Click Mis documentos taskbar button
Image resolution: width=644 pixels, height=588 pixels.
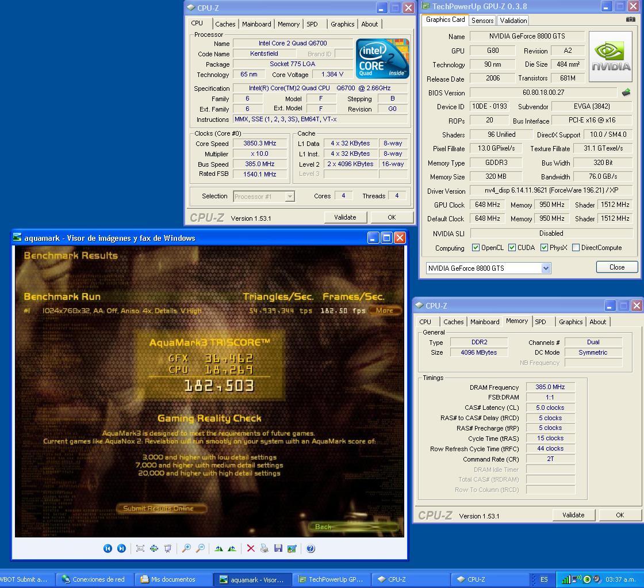click(172, 579)
